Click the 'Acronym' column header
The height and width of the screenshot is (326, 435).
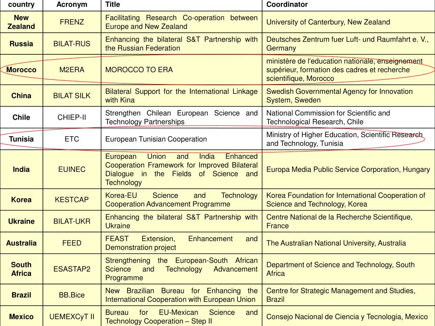(x=72, y=5)
